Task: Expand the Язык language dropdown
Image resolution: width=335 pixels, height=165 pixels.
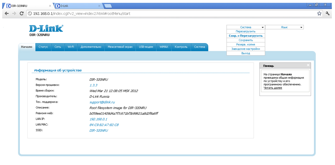Action: pyautogui.click(x=284, y=27)
